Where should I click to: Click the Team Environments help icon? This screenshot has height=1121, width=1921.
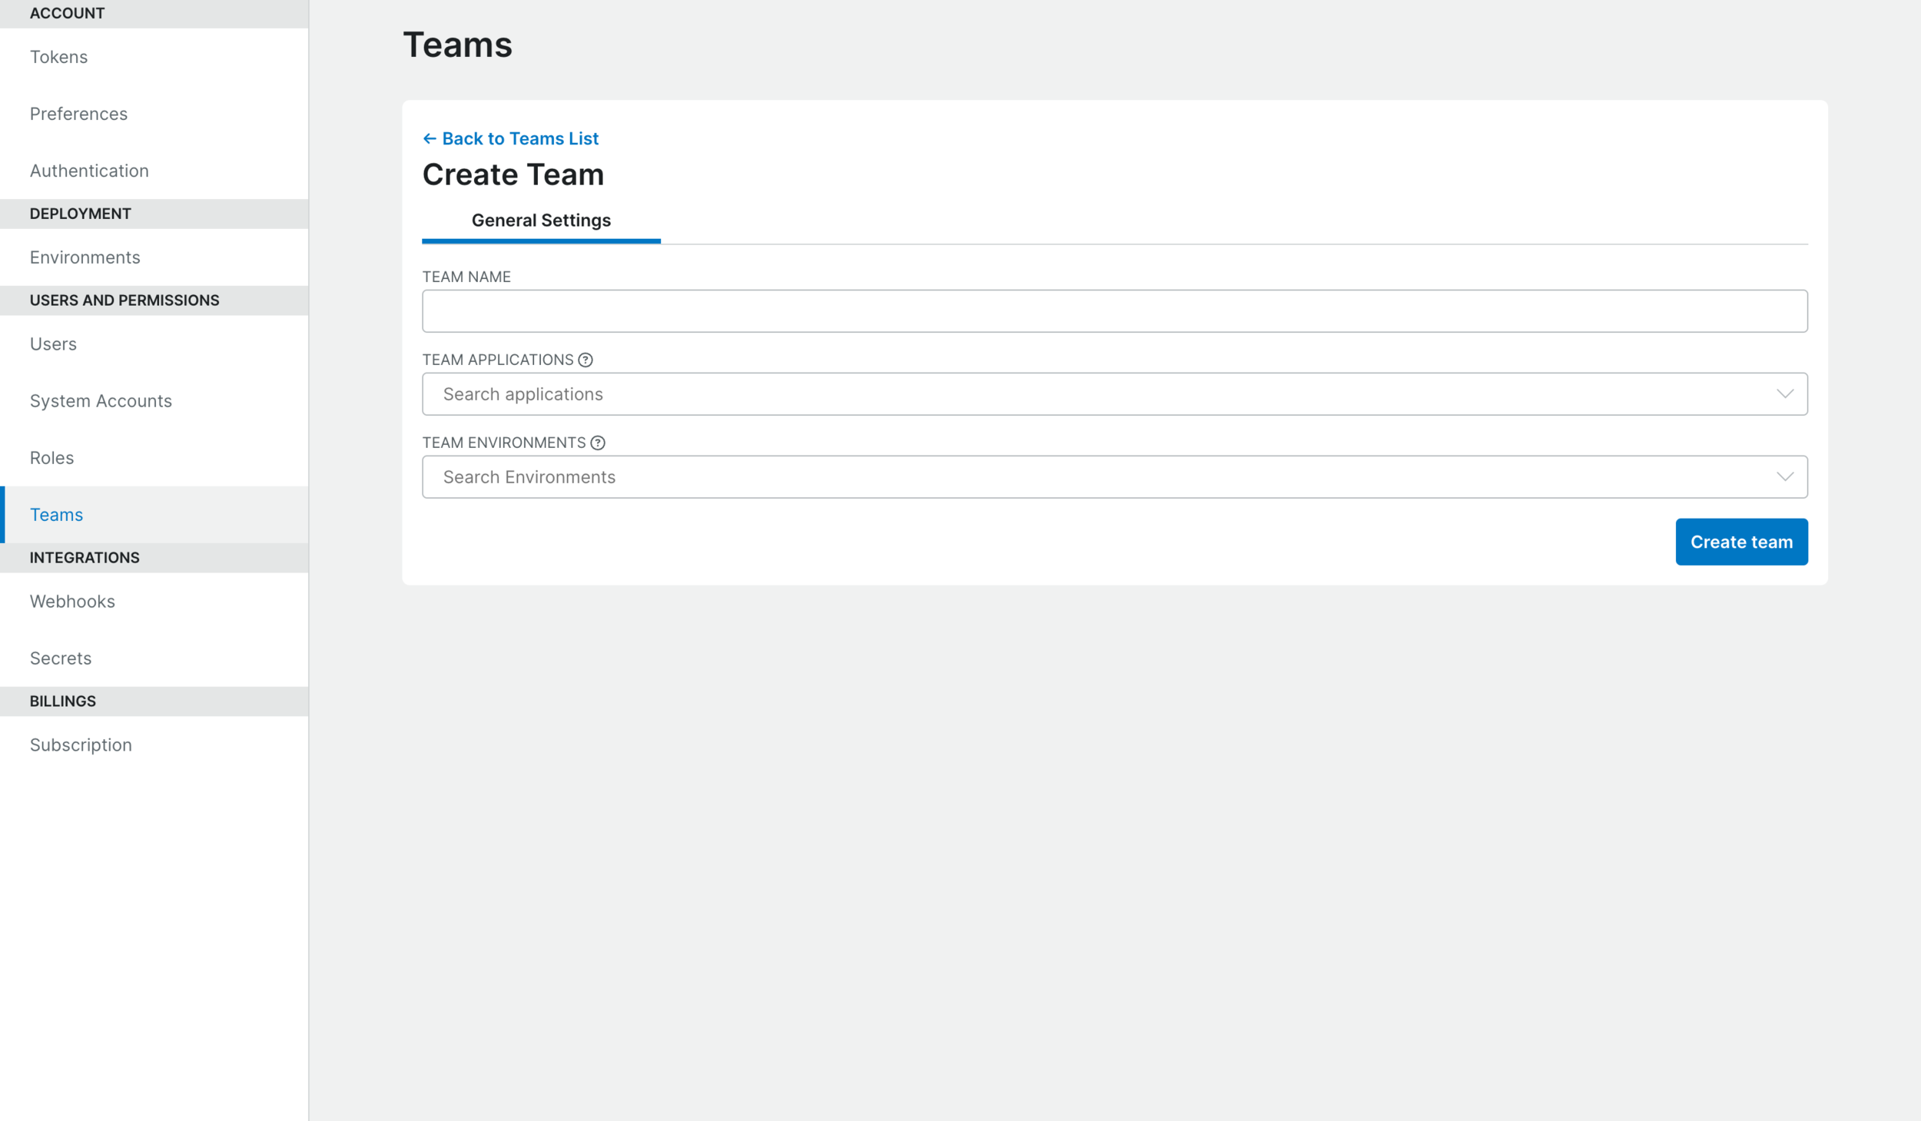(599, 442)
